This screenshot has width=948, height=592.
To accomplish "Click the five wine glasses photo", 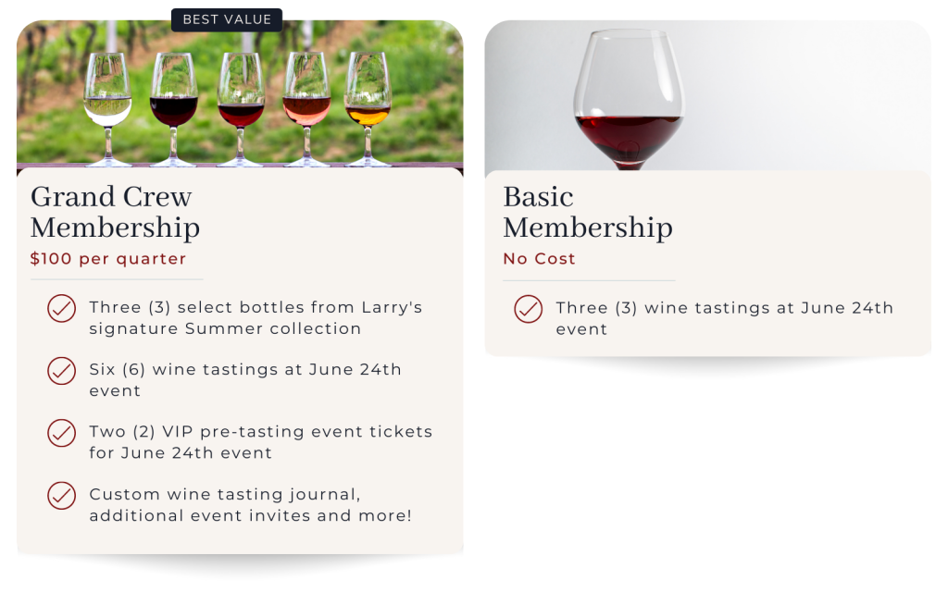I will pyautogui.click(x=240, y=96).
